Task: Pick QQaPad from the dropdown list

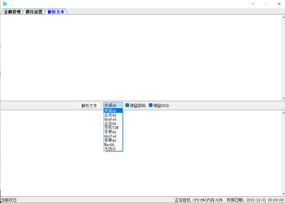Action: click(113, 119)
